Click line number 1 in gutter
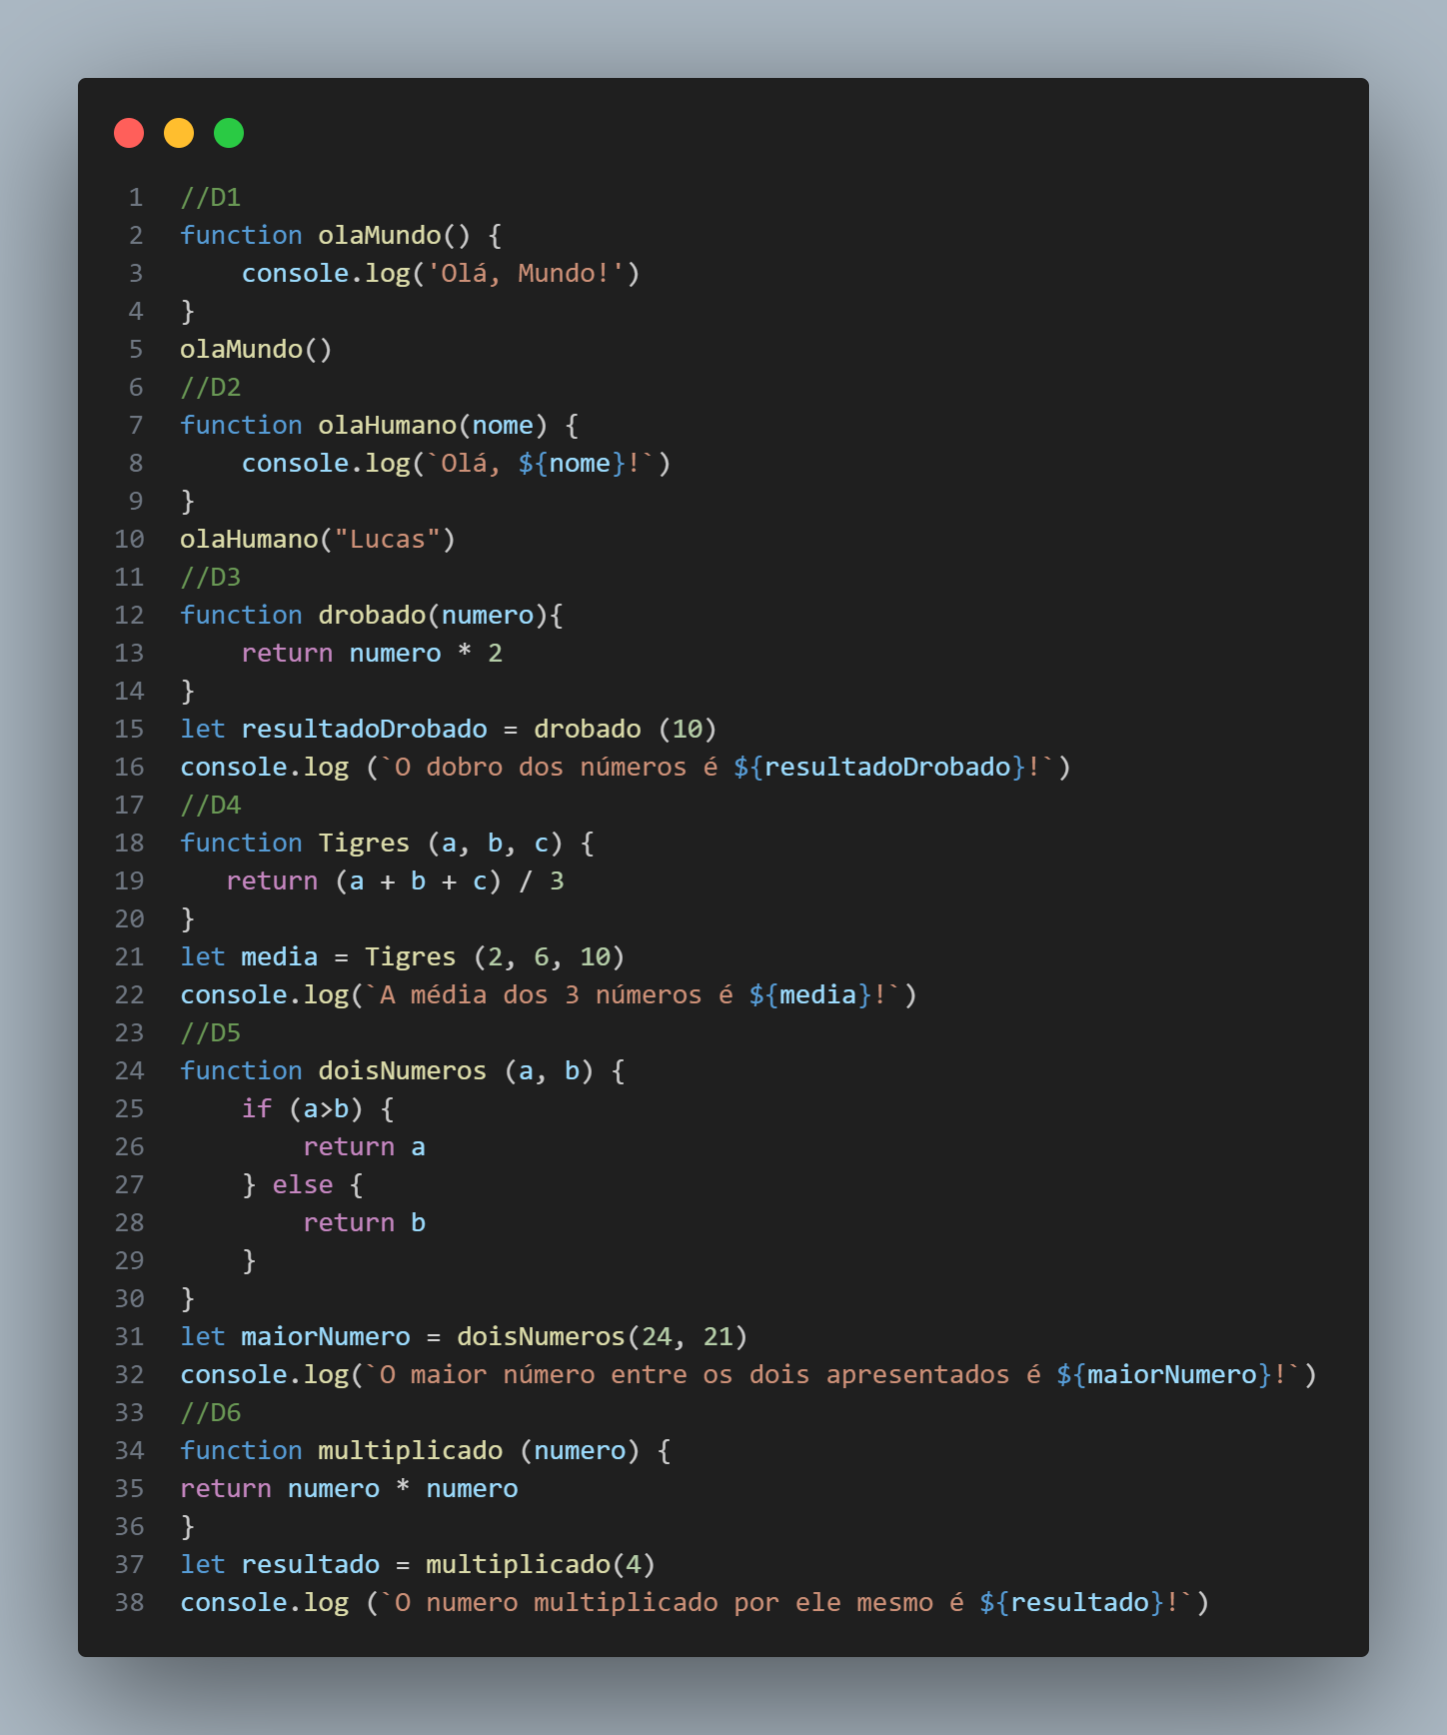This screenshot has width=1447, height=1735. [136, 197]
